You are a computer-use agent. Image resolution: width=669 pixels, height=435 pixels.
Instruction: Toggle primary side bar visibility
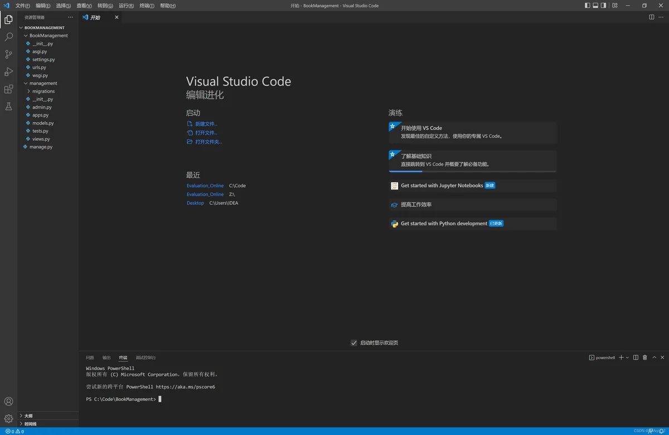(588, 6)
